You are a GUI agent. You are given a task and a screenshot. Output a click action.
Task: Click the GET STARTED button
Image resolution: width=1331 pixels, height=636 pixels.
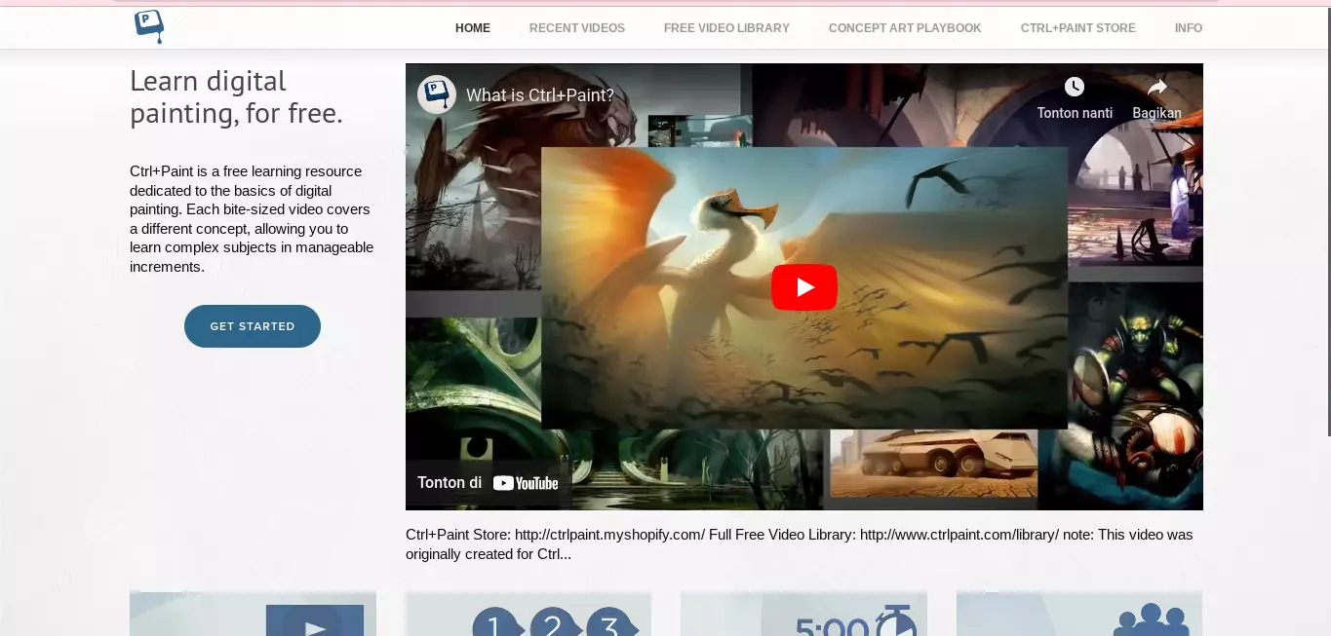[253, 326]
